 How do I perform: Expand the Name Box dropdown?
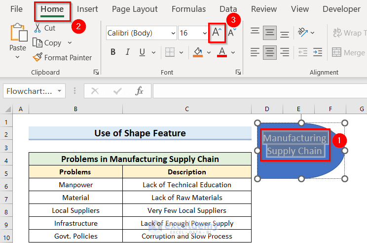[60, 91]
